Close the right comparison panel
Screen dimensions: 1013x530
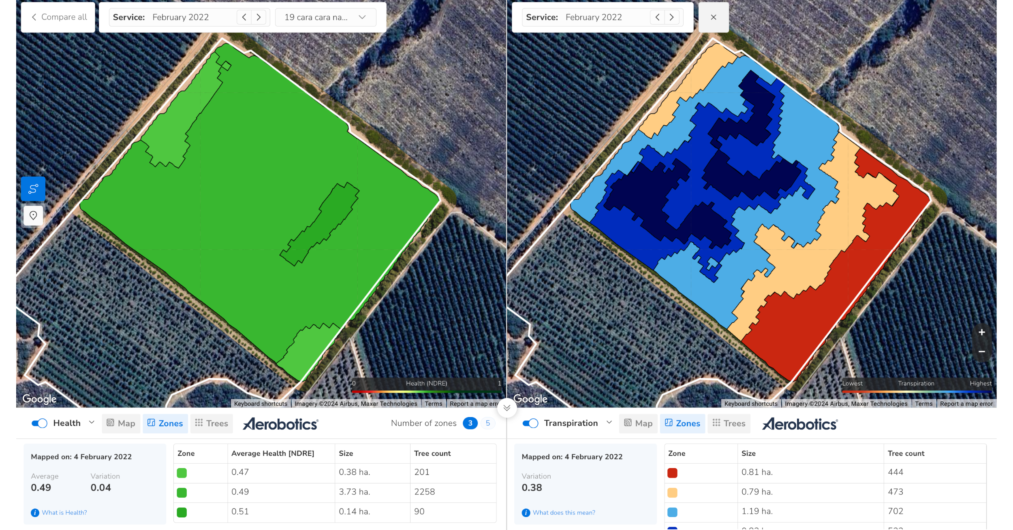tap(714, 17)
